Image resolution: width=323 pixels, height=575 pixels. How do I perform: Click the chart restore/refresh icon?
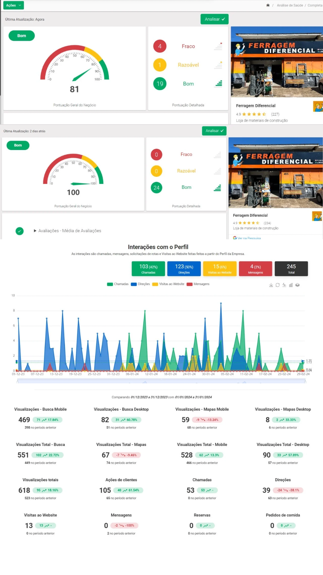(x=278, y=285)
